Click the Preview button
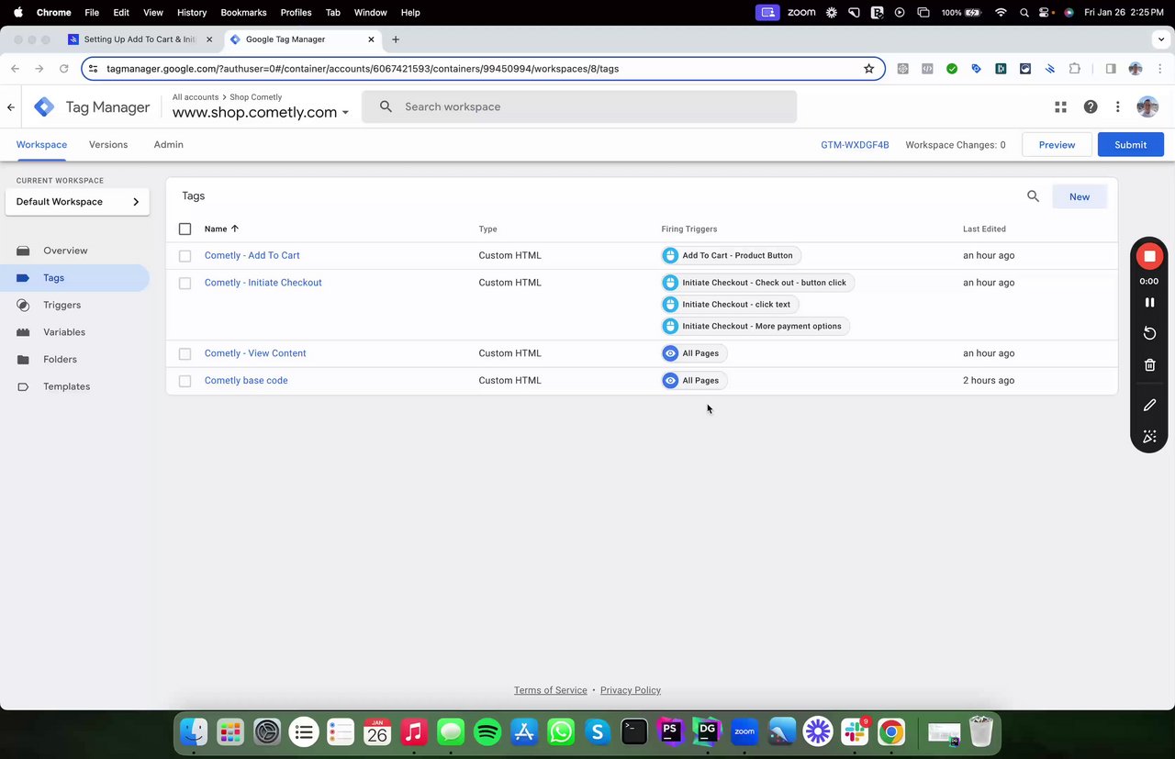1175x759 pixels. click(1057, 145)
